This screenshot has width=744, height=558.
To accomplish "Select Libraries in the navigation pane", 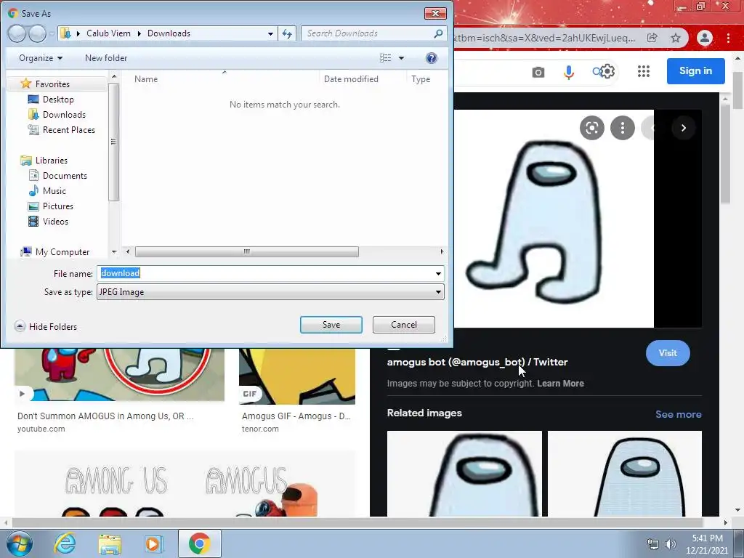I will pos(52,161).
